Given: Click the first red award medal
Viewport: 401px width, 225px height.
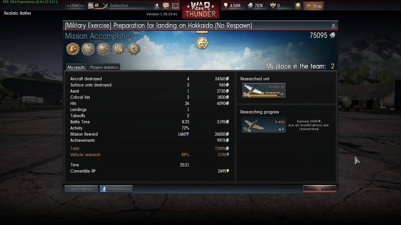Looking at the screenshot, I should point(73,49).
